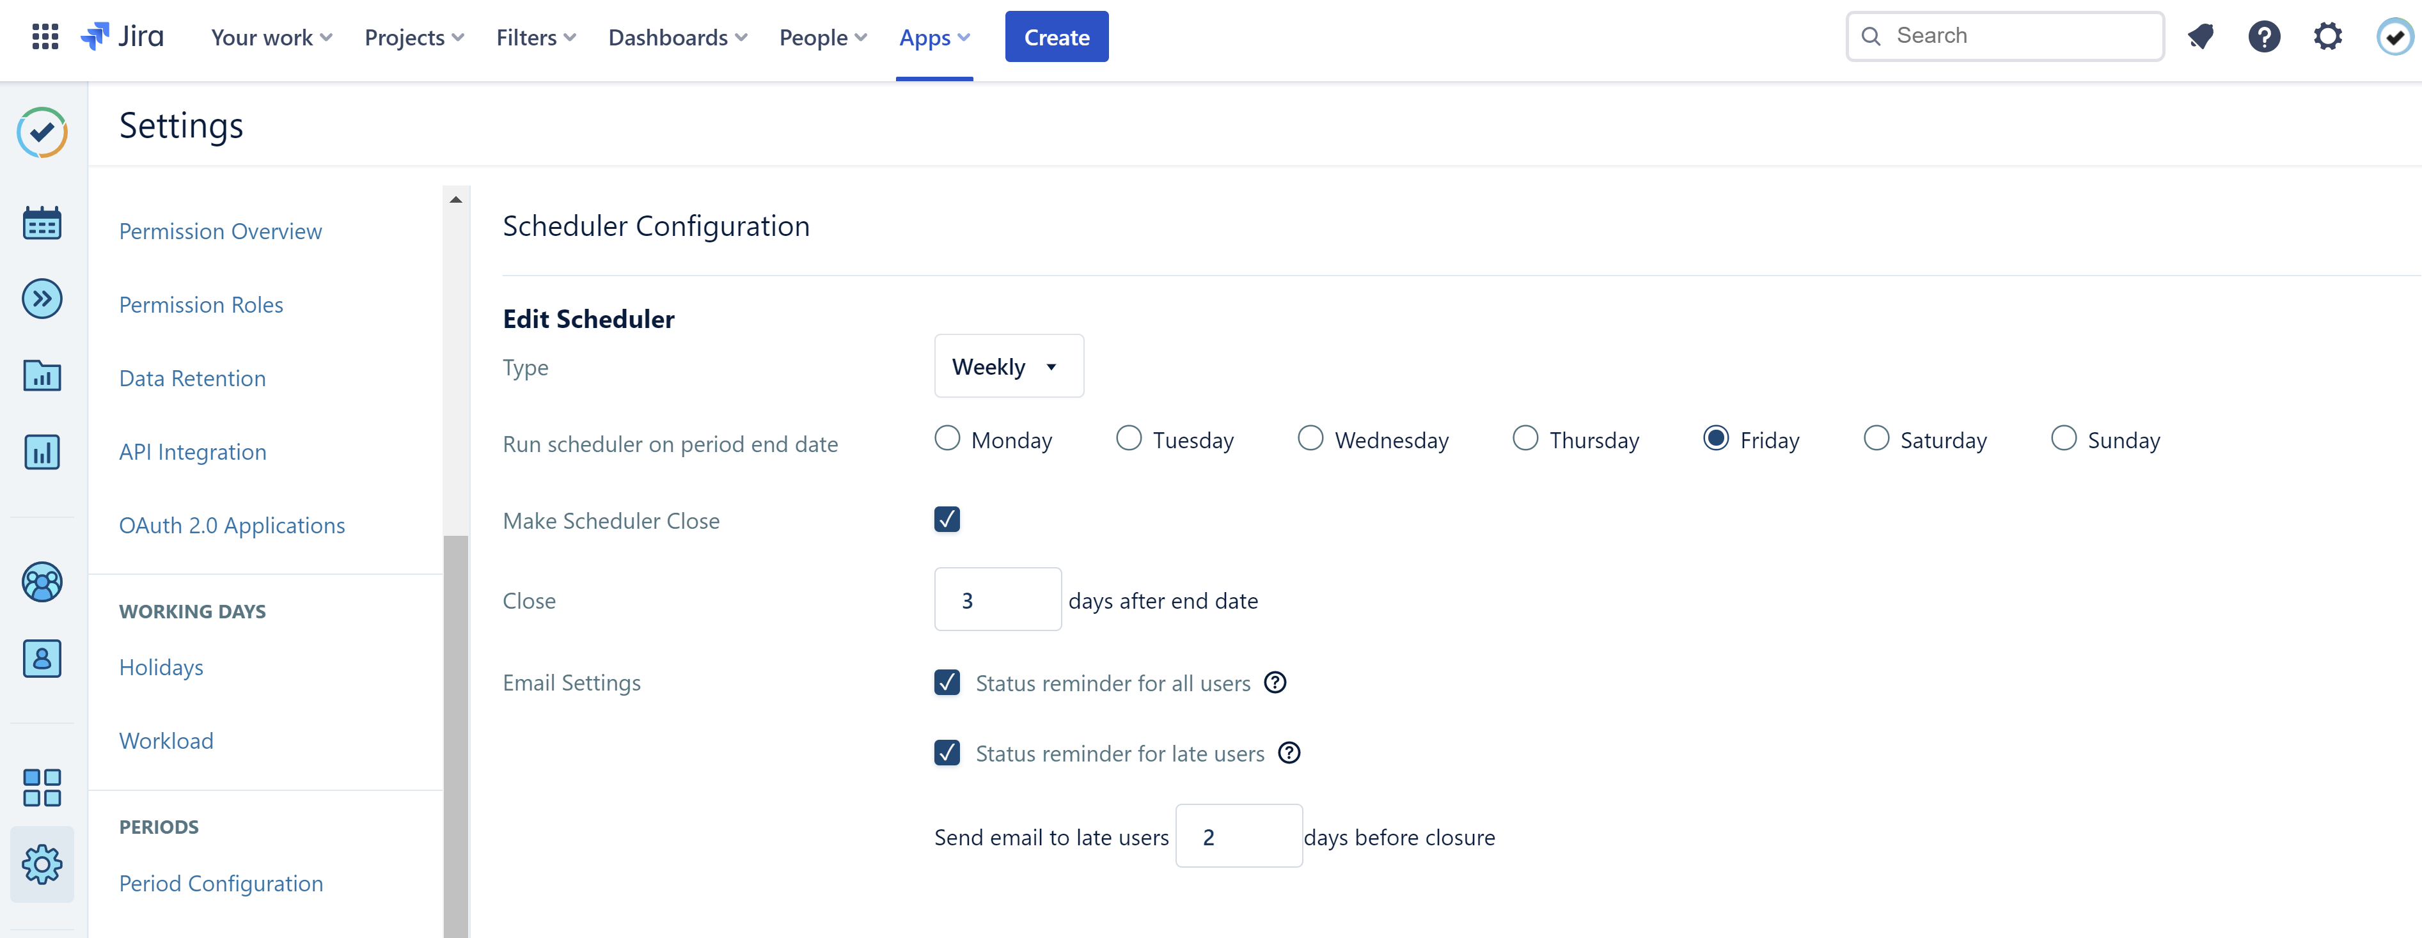The image size is (2422, 938).
Task: Open Period Configuration settings
Action: [220, 882]
